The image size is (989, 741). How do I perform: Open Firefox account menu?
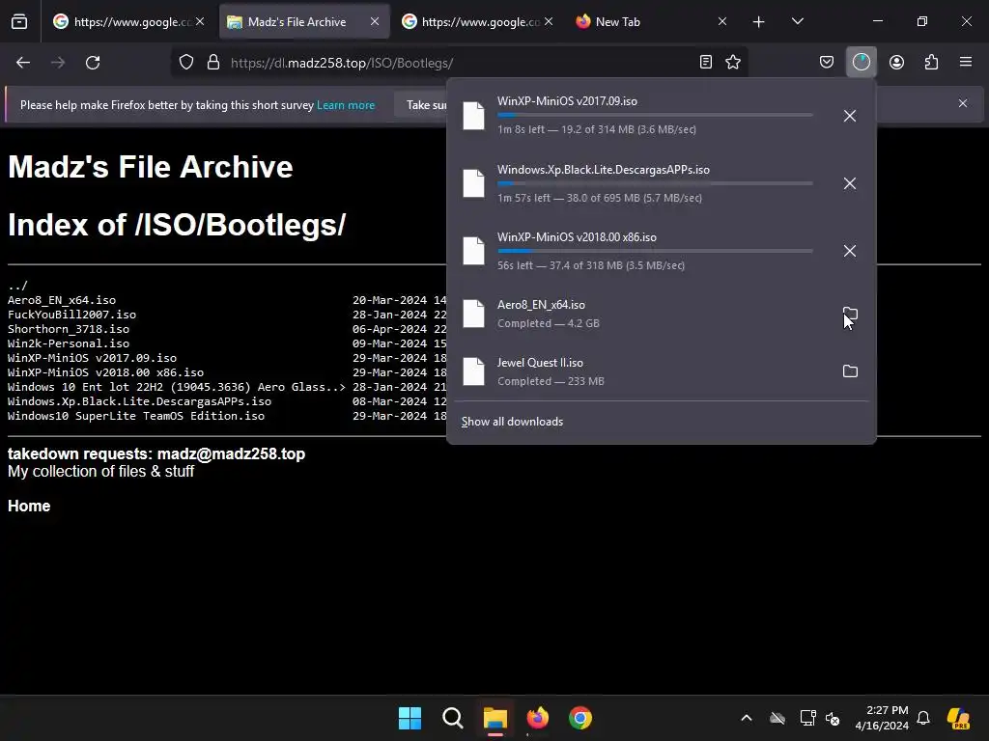coord(896,62)
